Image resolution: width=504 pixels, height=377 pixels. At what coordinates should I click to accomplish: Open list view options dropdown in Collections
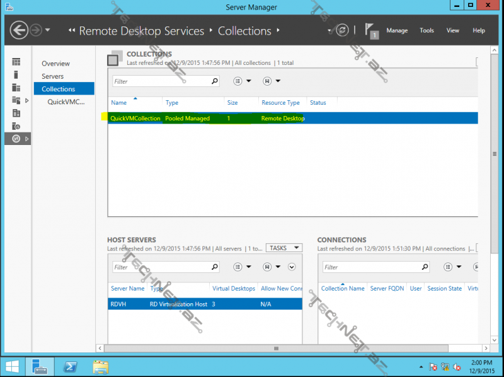pos(243,81)
